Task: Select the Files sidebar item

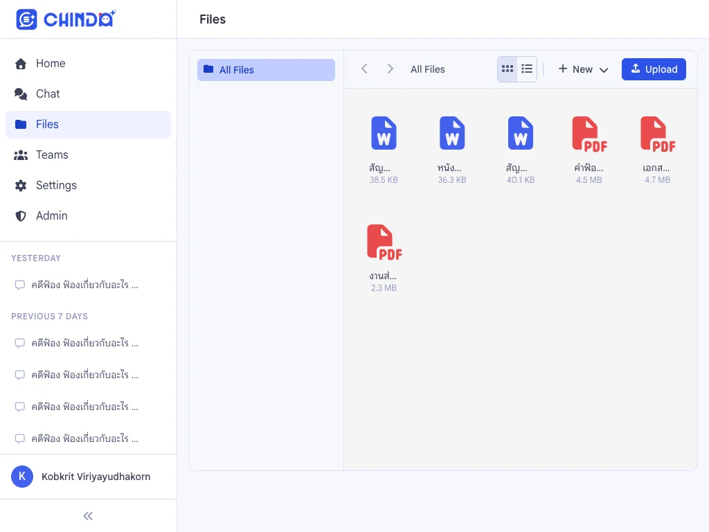Action: pyautogui.click(x=88, y=125)
